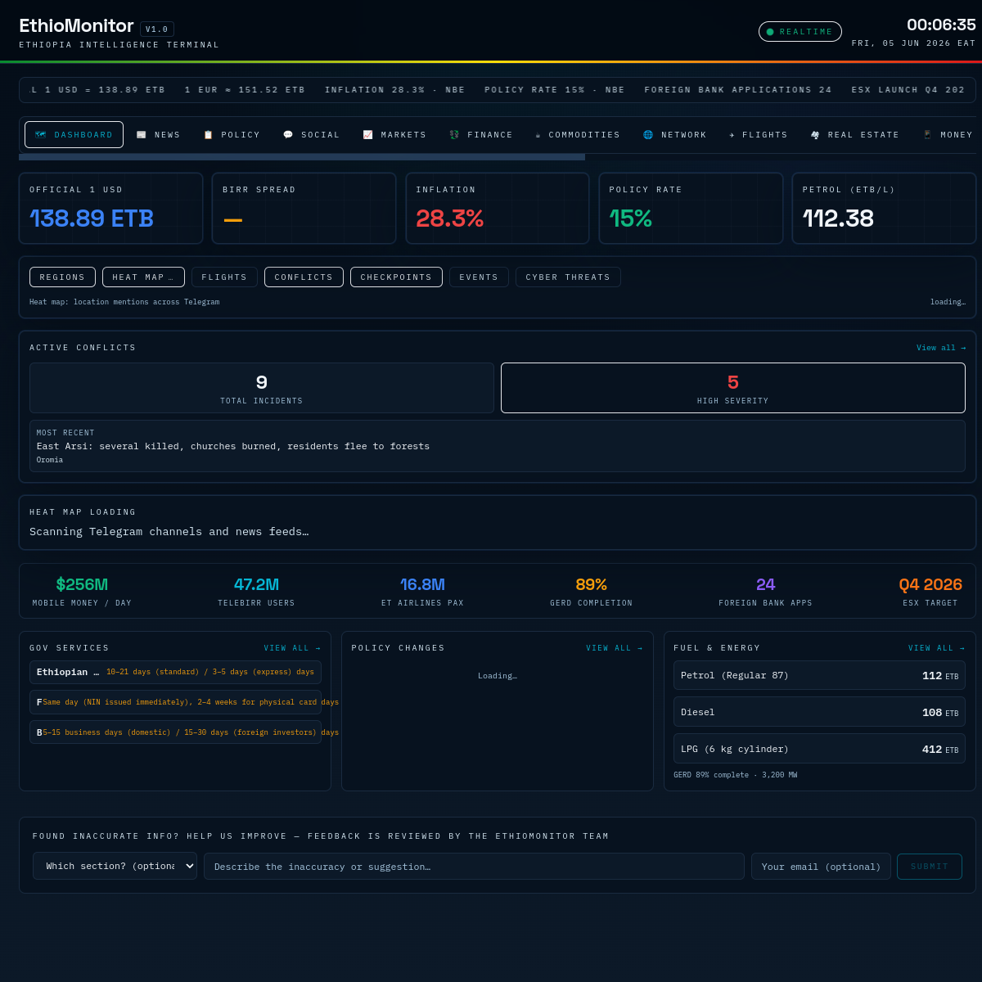Click View All in Fuel & Energy
The height and width of the screenshot is (982, 982).
[x=936, y=648]
